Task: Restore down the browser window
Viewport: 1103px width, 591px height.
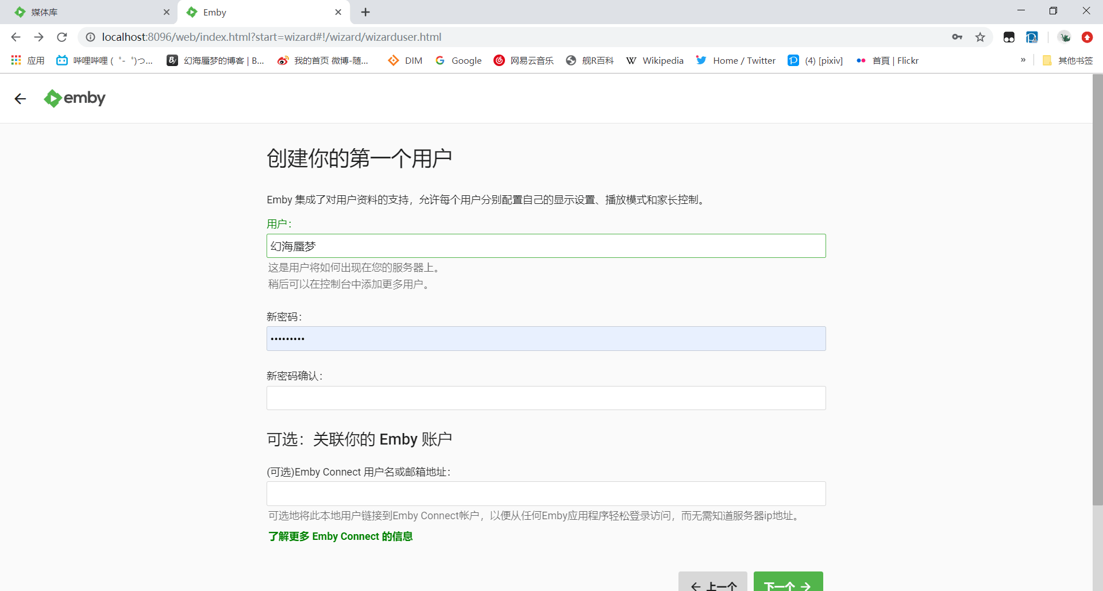Action: (1053, 11)
